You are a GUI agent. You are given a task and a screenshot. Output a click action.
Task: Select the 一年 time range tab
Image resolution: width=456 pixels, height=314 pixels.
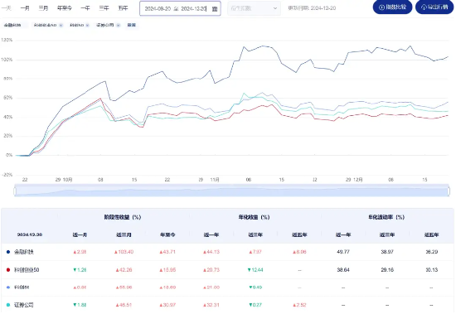coord(85,8)
